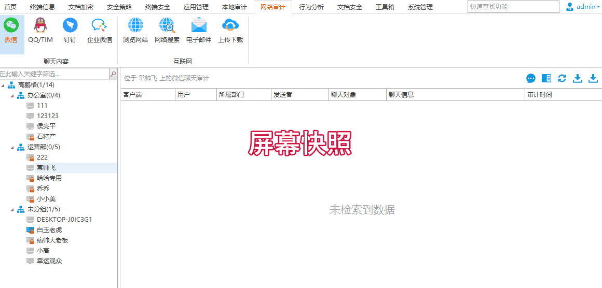Open the 电子邮件 email audit
This screenshot has width=602, height=288.
coord(199,30)
